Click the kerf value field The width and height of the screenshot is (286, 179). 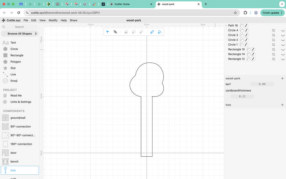262,84
